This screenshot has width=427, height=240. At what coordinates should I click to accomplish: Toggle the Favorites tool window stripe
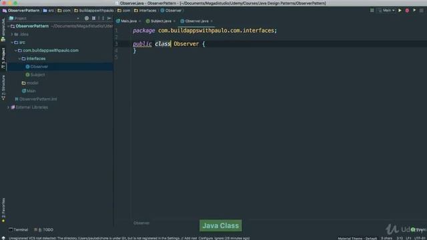(3, 210)
